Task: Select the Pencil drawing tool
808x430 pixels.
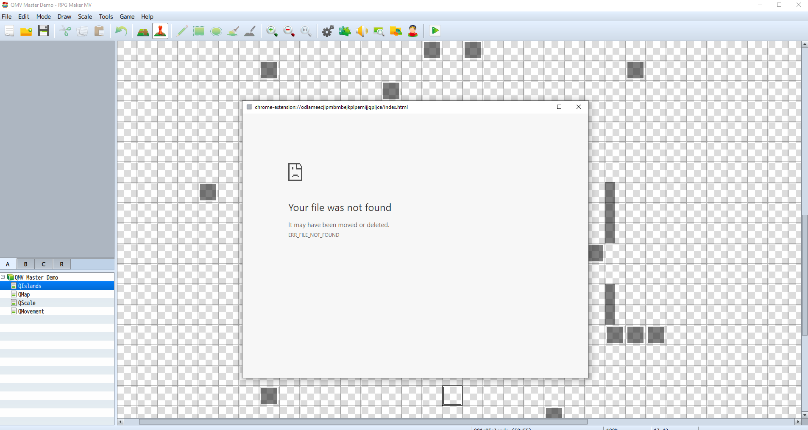Action: [x=182, y=31]
